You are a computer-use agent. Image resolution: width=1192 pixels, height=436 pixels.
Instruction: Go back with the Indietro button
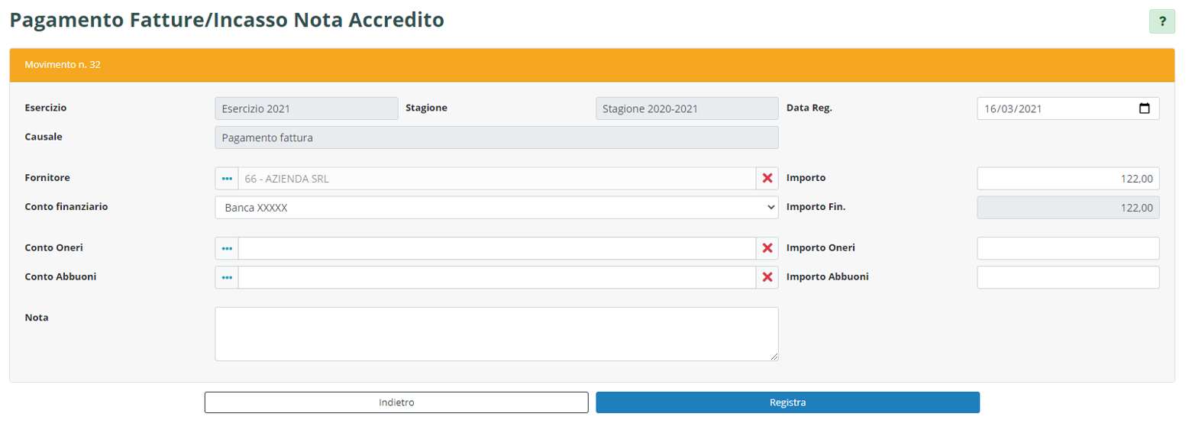tap(396, 402)
